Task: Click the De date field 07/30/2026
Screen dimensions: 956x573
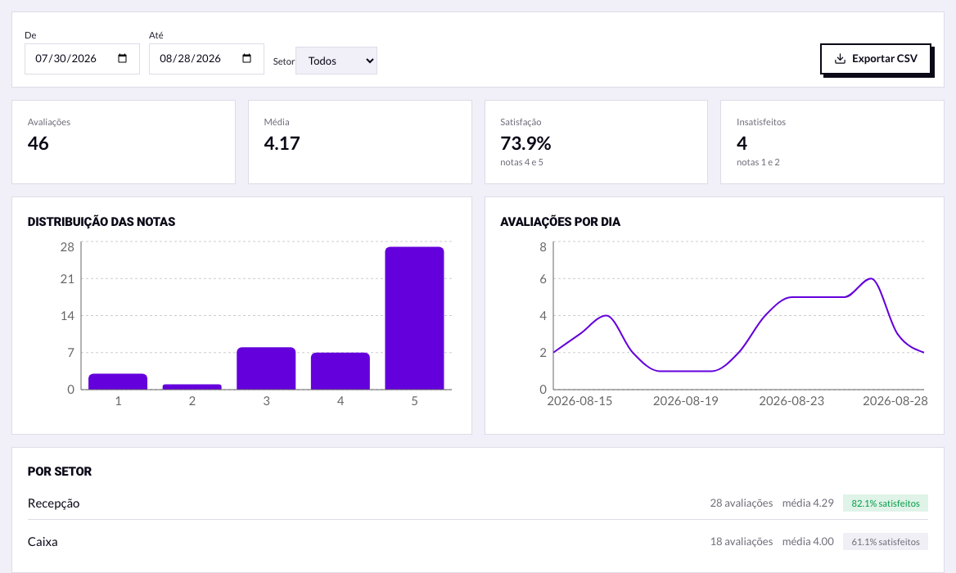Action: [x=83, y=58]
